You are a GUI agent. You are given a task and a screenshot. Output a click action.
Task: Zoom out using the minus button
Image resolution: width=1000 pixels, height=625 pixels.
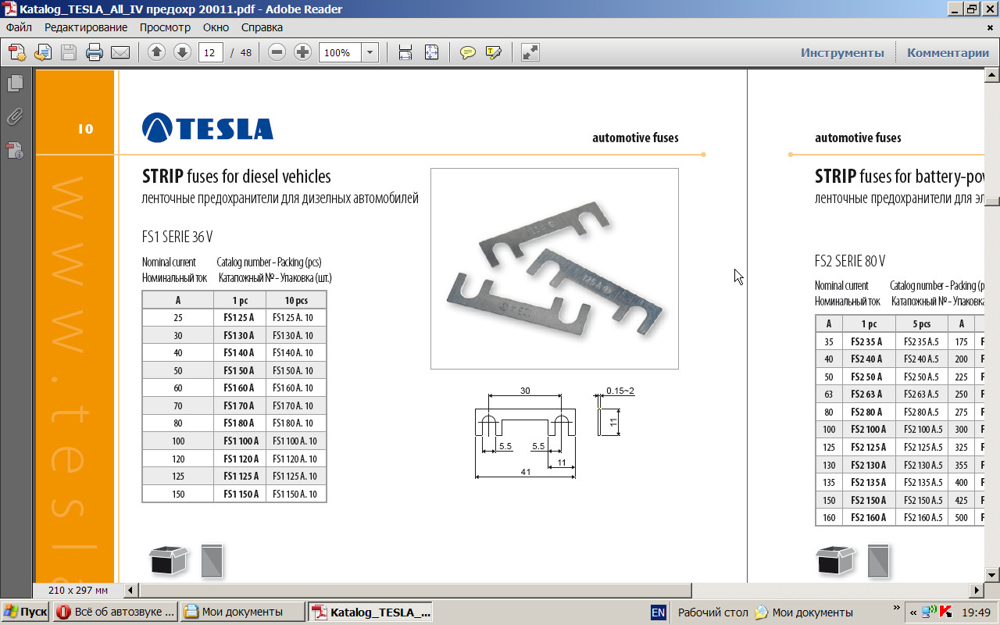click(277, 53)
